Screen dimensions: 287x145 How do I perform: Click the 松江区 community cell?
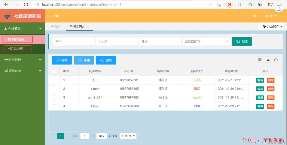(163, 98)
